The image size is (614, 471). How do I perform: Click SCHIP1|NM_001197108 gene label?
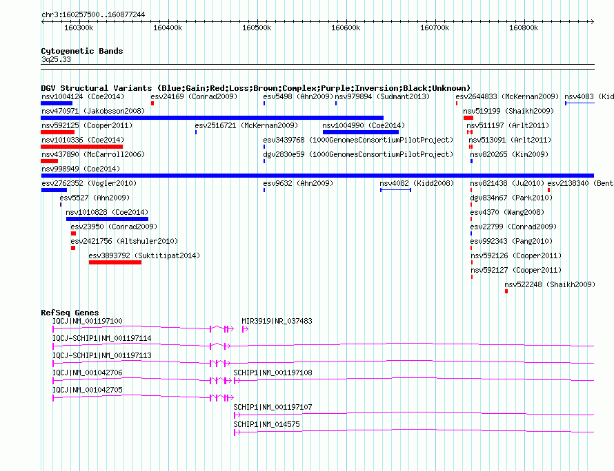[x=273, y=373]
